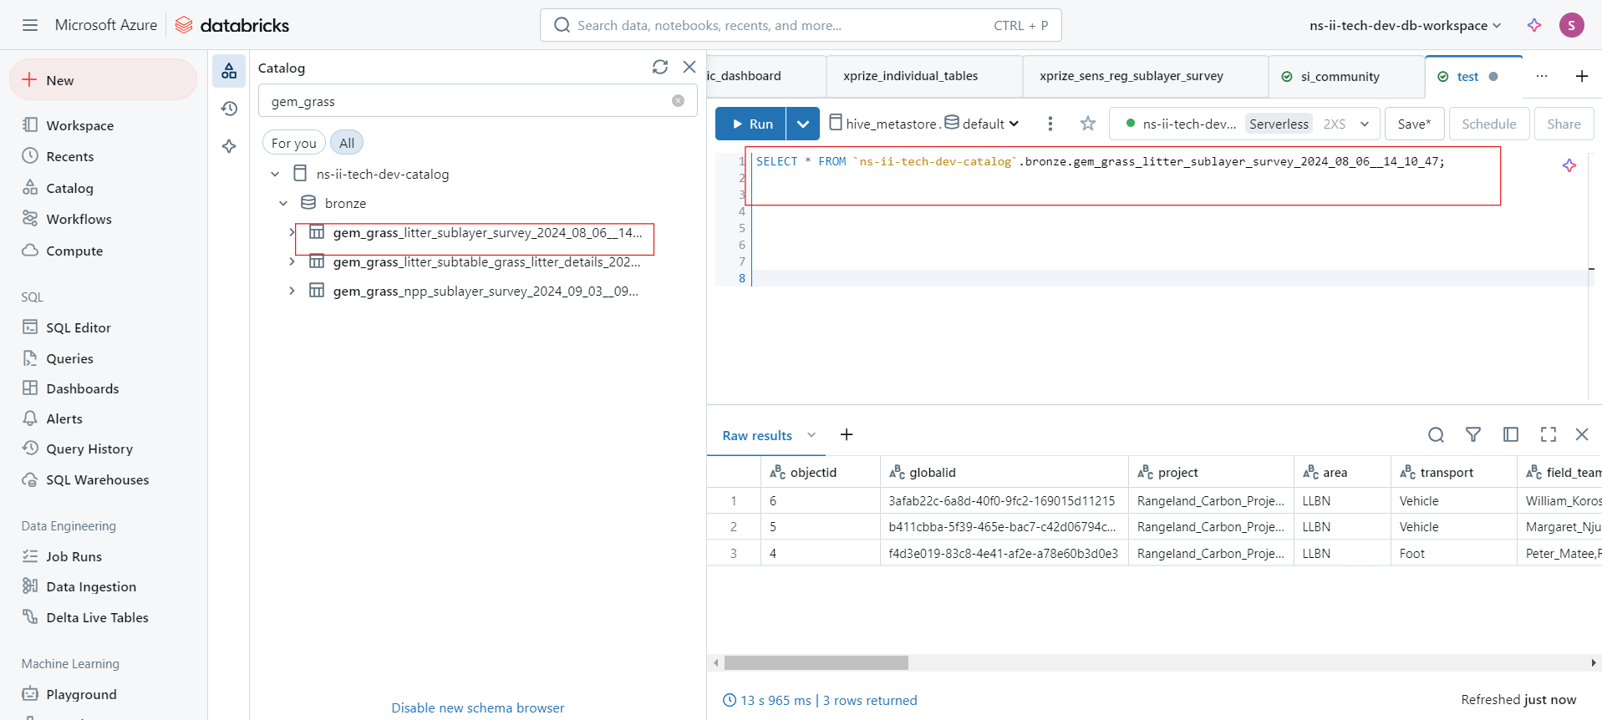The image size is (1602, 720).
Task: Close the Catalog panel
Action: click(x=689, y=67)
